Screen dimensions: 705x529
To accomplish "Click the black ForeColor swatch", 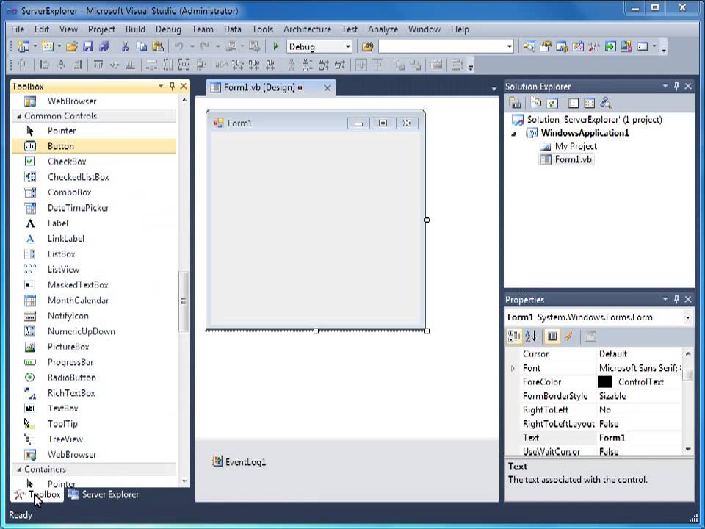I will [604, 382].
